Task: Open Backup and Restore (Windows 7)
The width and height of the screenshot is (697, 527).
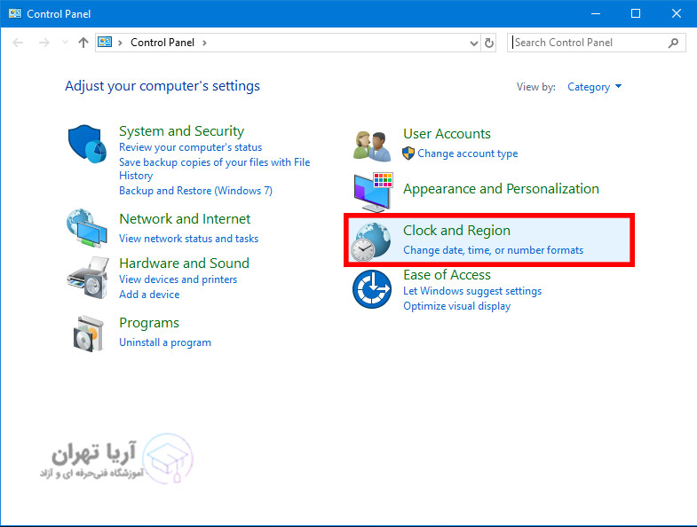Action: (x=195, y=191)
